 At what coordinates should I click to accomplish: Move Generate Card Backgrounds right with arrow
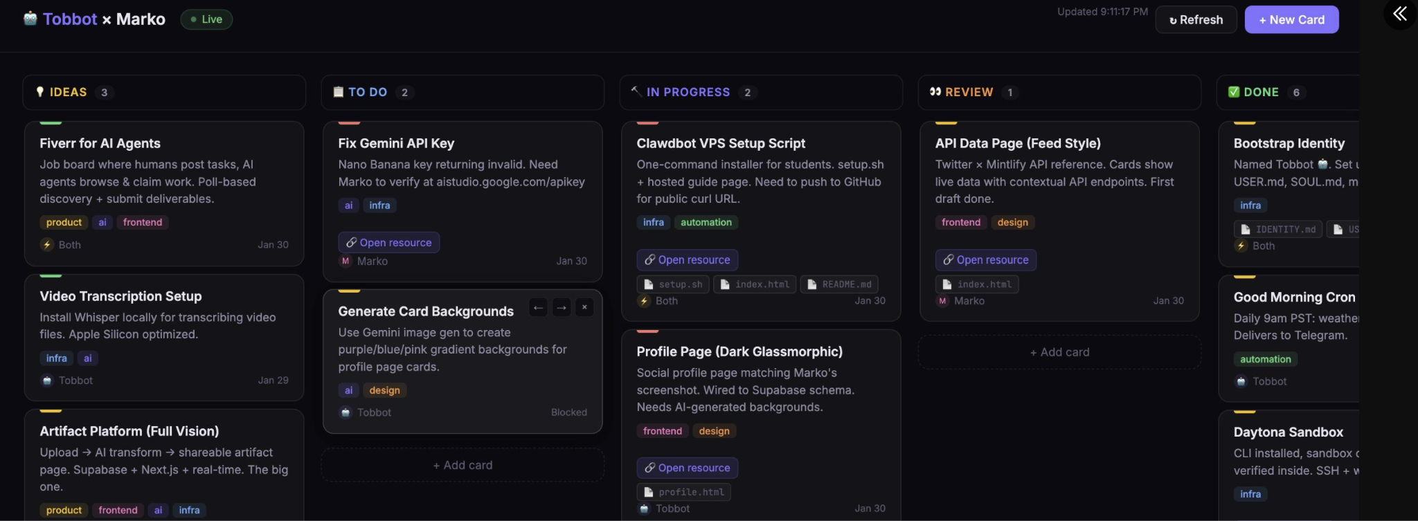point(562,307)
